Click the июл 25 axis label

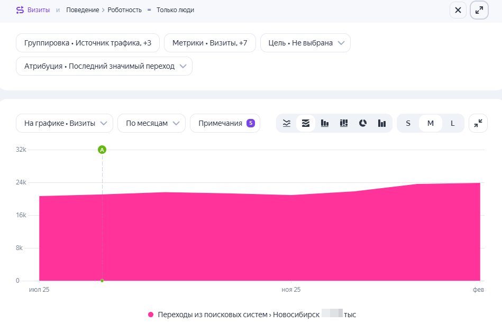[39, 289]
